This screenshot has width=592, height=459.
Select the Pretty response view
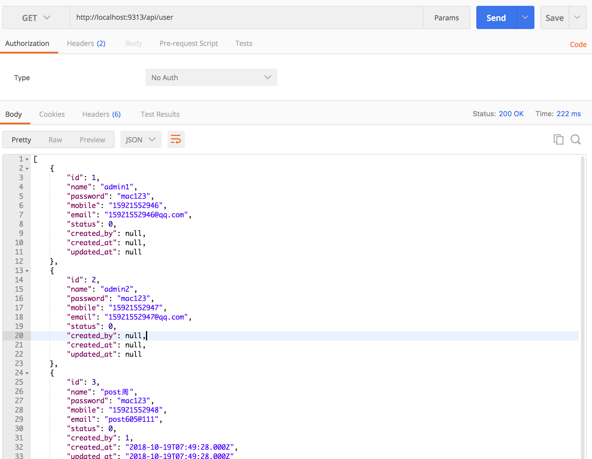coord(21,140)
